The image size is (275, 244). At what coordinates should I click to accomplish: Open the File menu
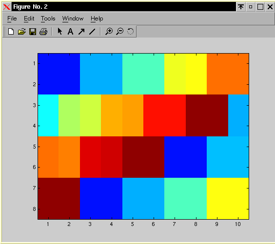point(12,19)
